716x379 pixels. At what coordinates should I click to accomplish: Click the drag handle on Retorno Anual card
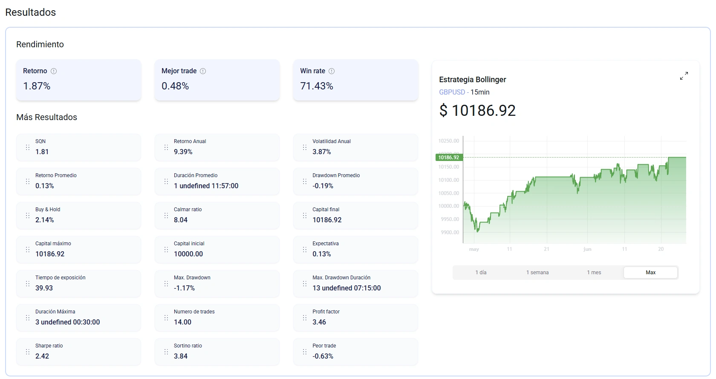coord(166,147)
